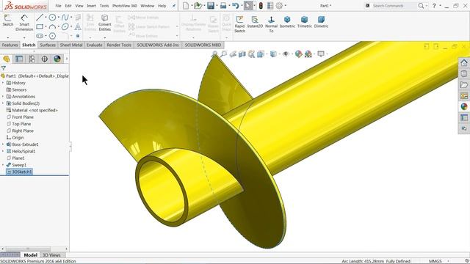Orient view Normal To
Image resolution: width=470 pixels, height=264 pixels.
click(x=271, y=24)
